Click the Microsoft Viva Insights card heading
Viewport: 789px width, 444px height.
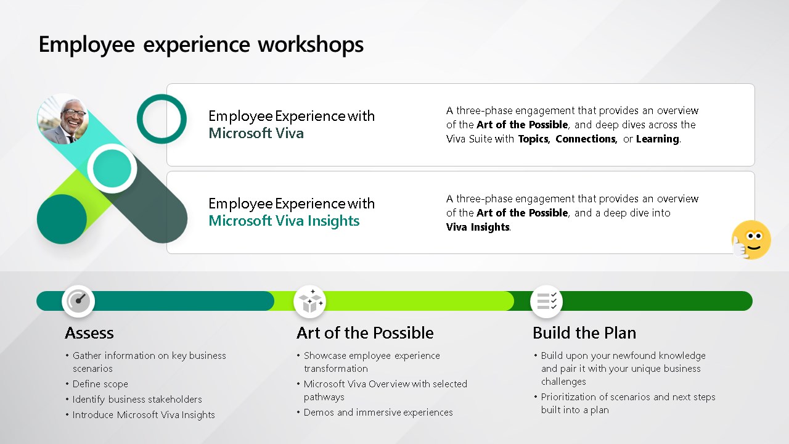(292, 212)
